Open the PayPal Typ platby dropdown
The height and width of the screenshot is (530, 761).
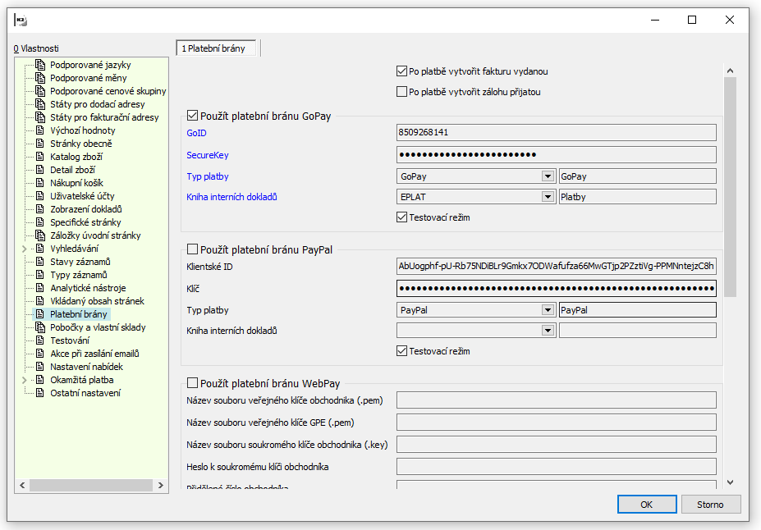click(x=548, y=310)
